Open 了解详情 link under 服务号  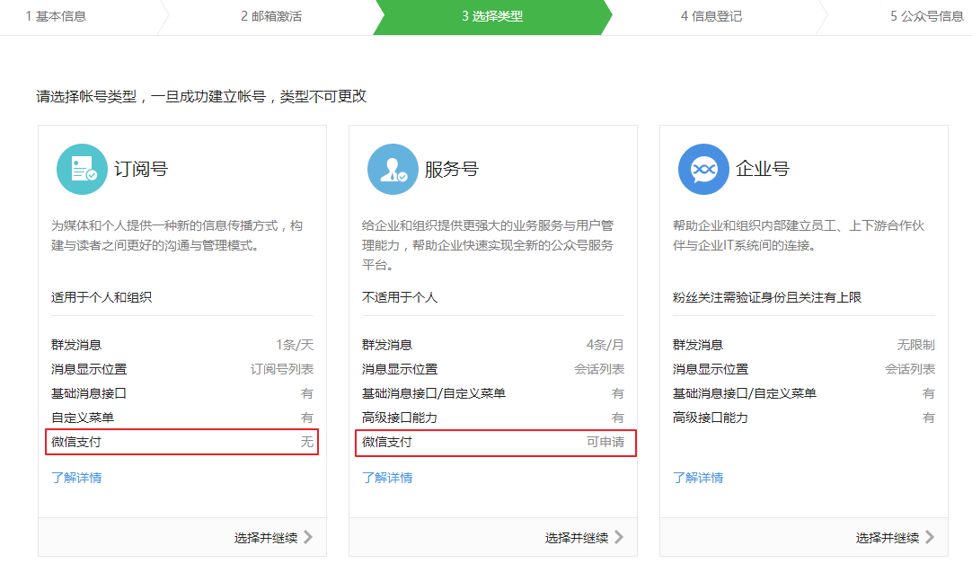[x=387, y=478]
